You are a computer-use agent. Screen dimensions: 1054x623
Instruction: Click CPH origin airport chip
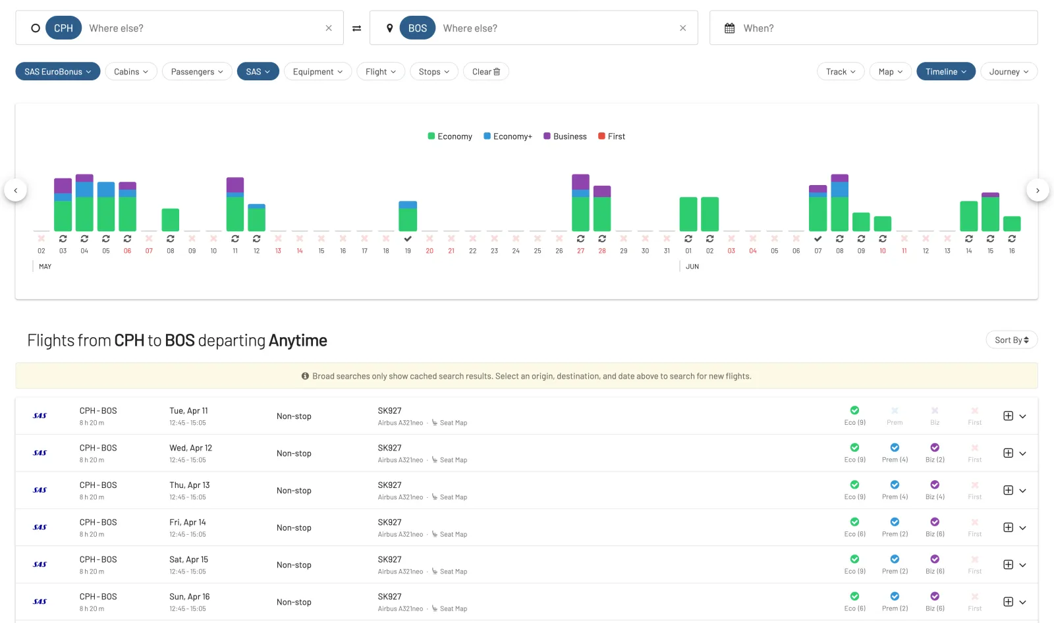(64, 28)
